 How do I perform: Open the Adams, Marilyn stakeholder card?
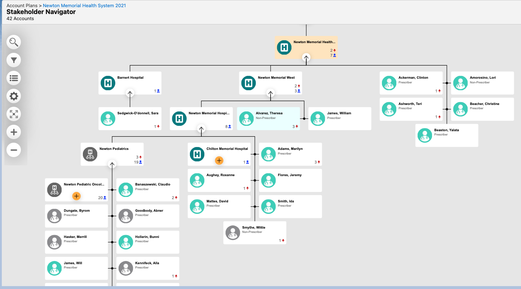(290, 154)
